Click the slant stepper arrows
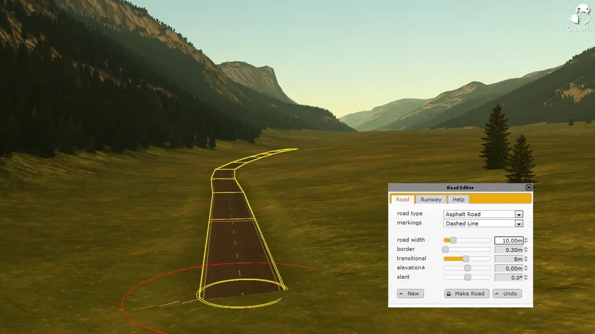Screen dimensions: 595x334 tap(526, 278)
